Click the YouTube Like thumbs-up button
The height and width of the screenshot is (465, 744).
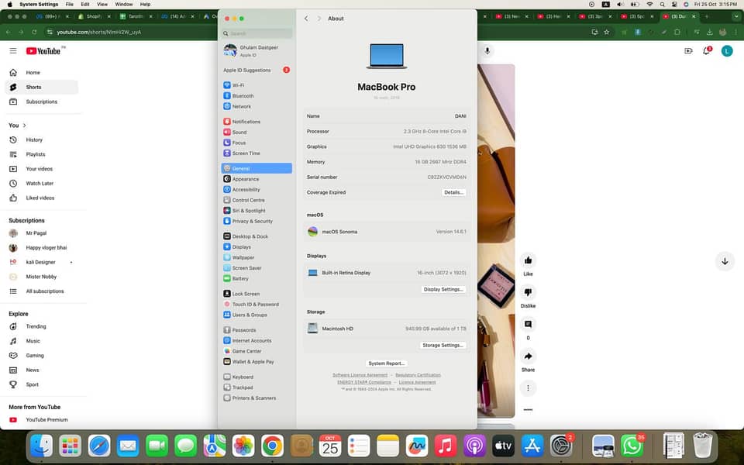[528, 261]
